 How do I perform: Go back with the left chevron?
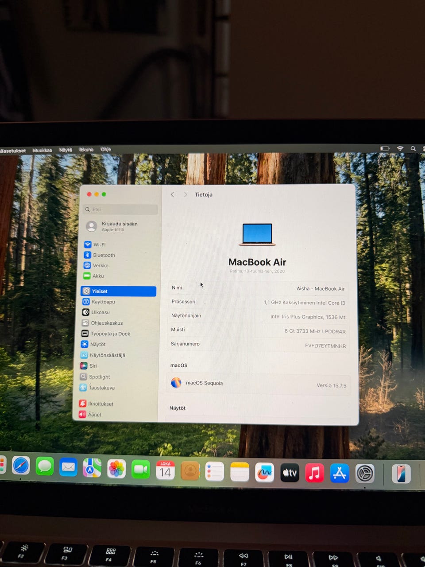click(173, 194)
